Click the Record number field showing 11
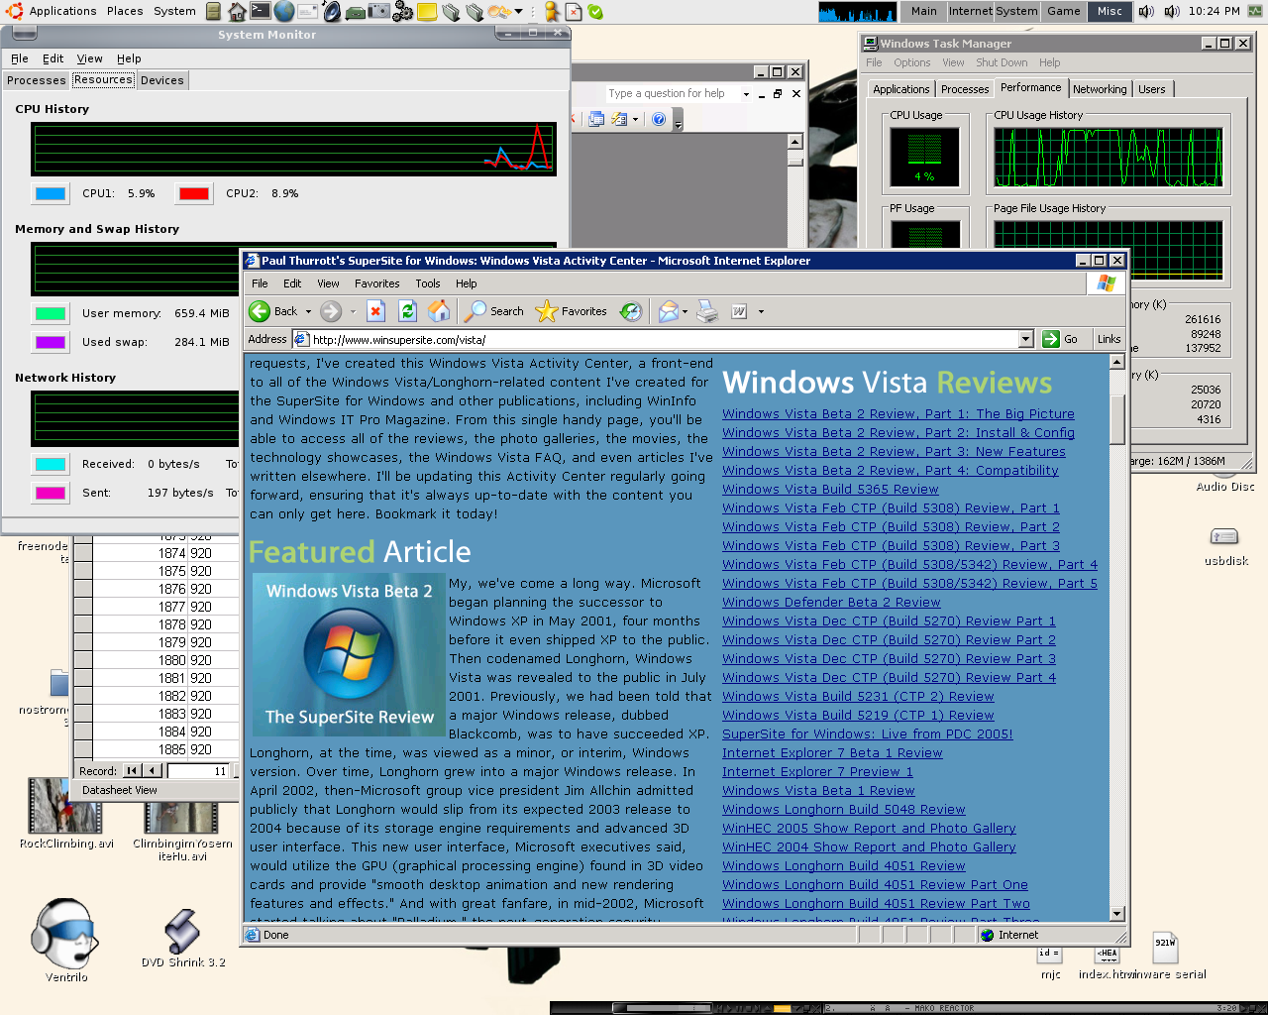This screenshot has height=1015, width=1268. (x=199, y=771)
